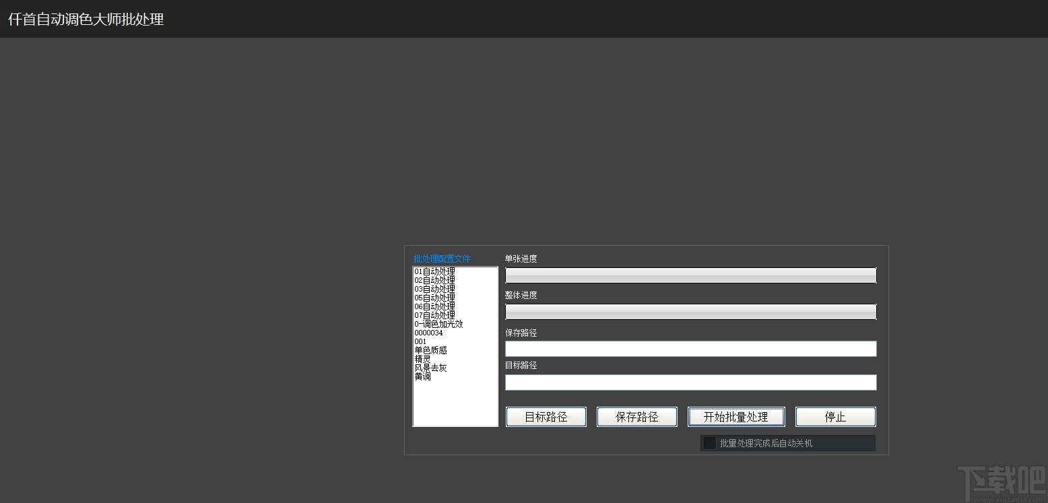Click the title 仟首自动调色大师批处理
The image size is (1048, 503).
coord(86,20)
